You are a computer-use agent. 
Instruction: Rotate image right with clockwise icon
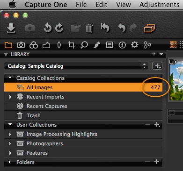[59, 28]
